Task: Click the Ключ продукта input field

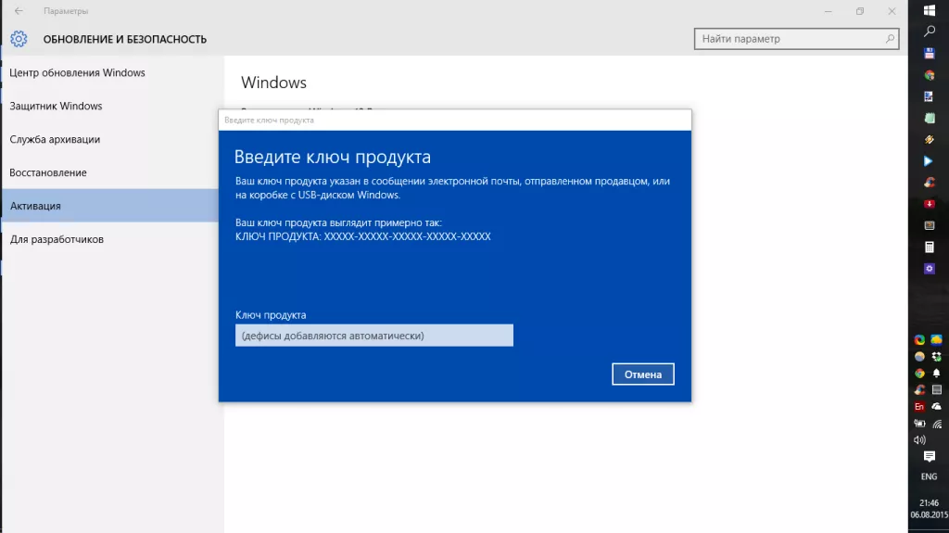Action: click(x=373, y=336)
